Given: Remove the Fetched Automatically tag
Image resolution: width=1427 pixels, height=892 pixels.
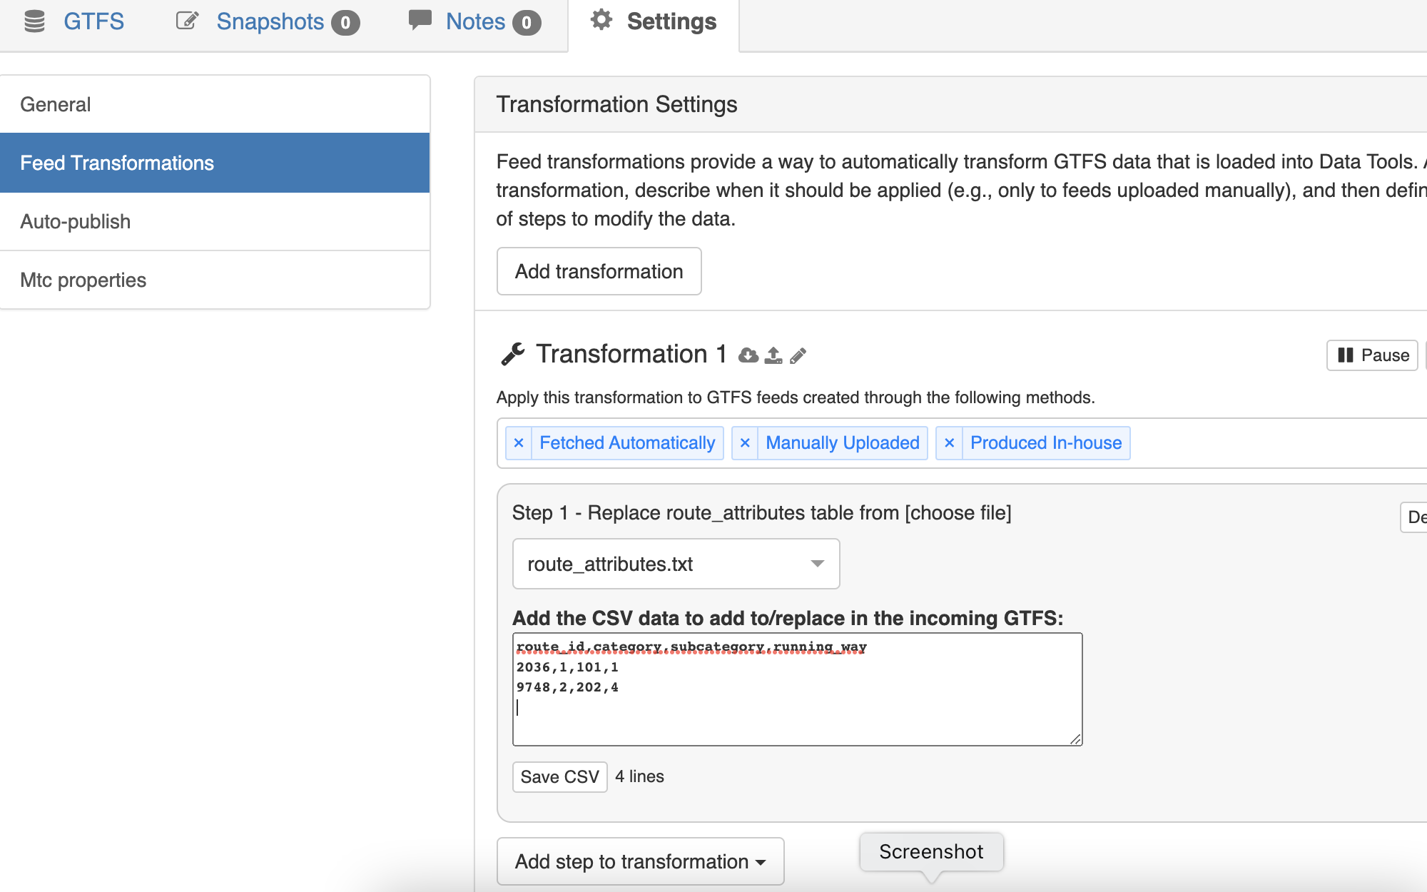Looking at the screenshot, I should [x=519, y=443].
